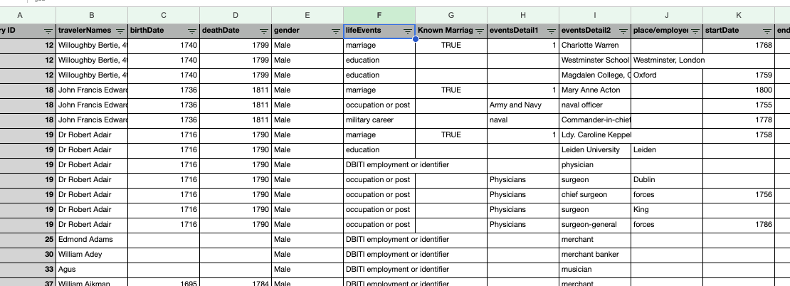Select the naval eventsDetail1 cell

523,120
